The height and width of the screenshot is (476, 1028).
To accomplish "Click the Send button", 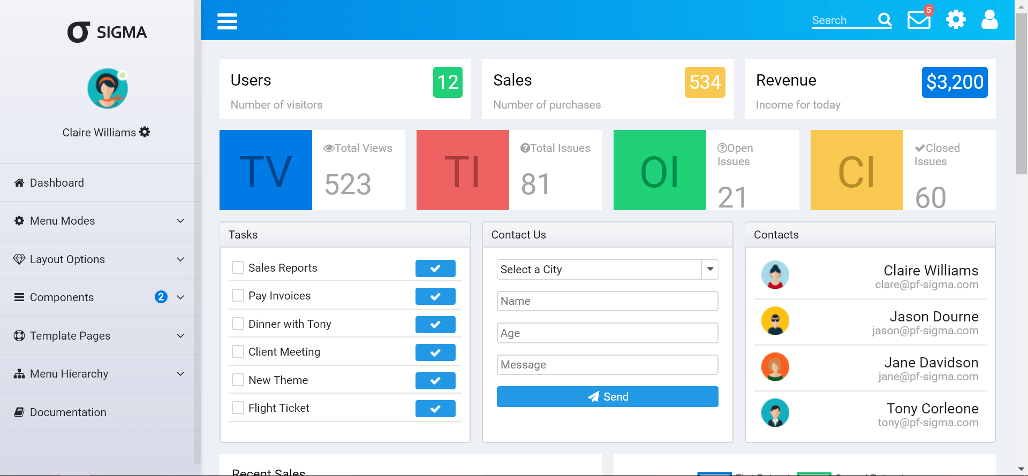I will [608, 397].
